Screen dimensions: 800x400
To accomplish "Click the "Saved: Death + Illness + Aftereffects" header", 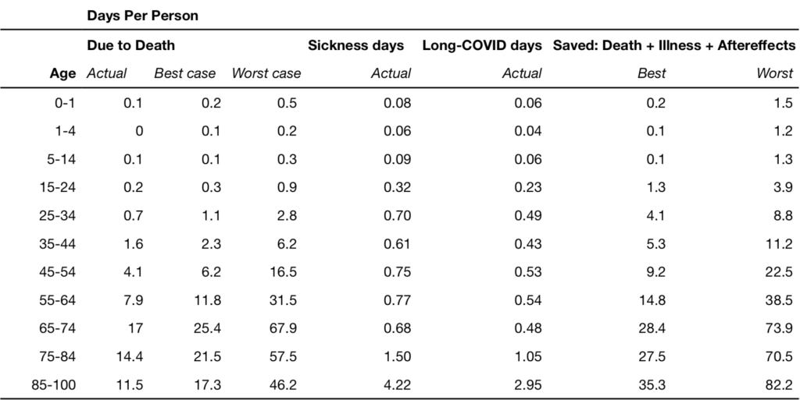I will (x=673, y=45).
